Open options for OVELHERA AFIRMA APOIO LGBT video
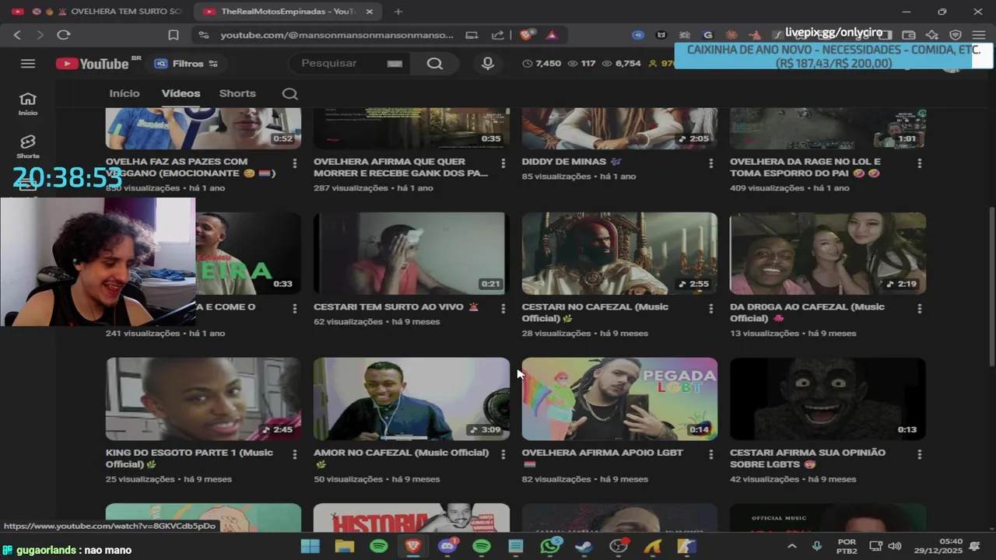 coord(711,454)
